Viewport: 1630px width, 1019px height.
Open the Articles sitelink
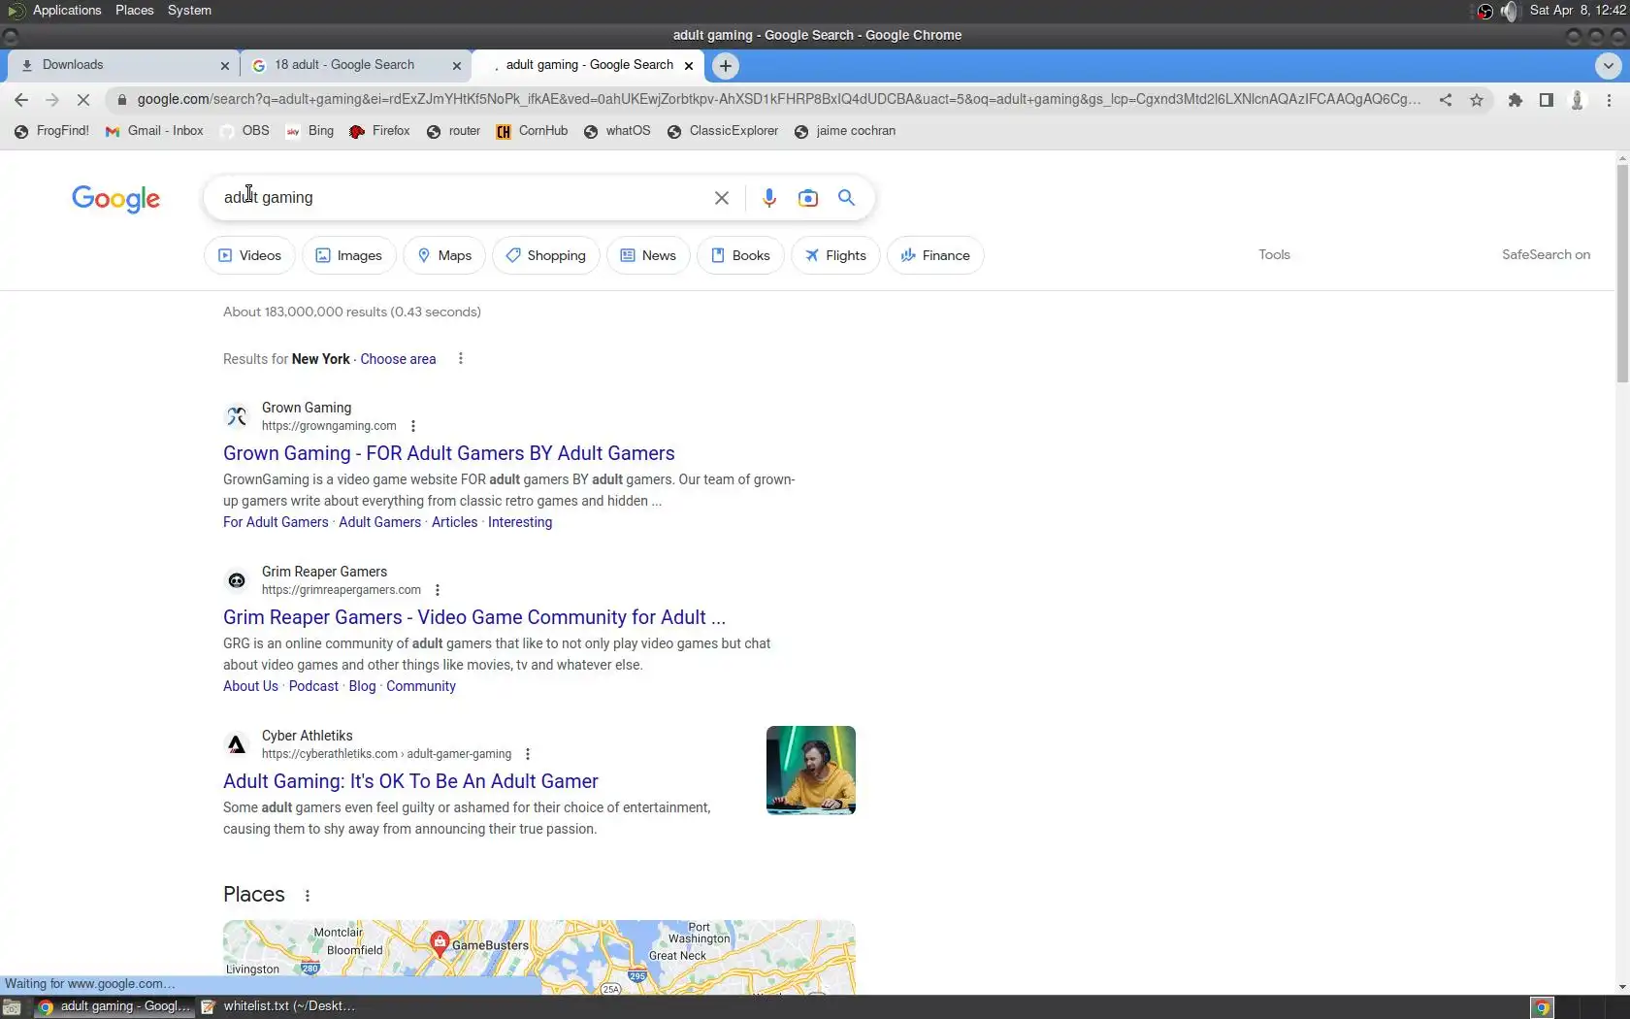(454, 522)
